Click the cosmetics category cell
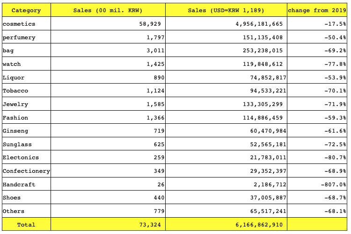 tap(19, 24)
